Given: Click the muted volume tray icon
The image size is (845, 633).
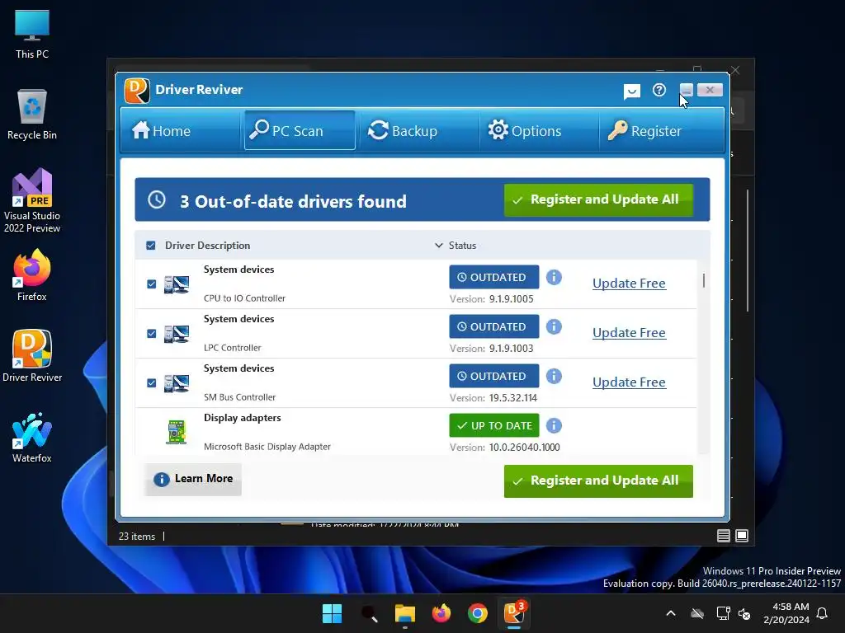Looking at the screenshot, I should pos(745,613).
